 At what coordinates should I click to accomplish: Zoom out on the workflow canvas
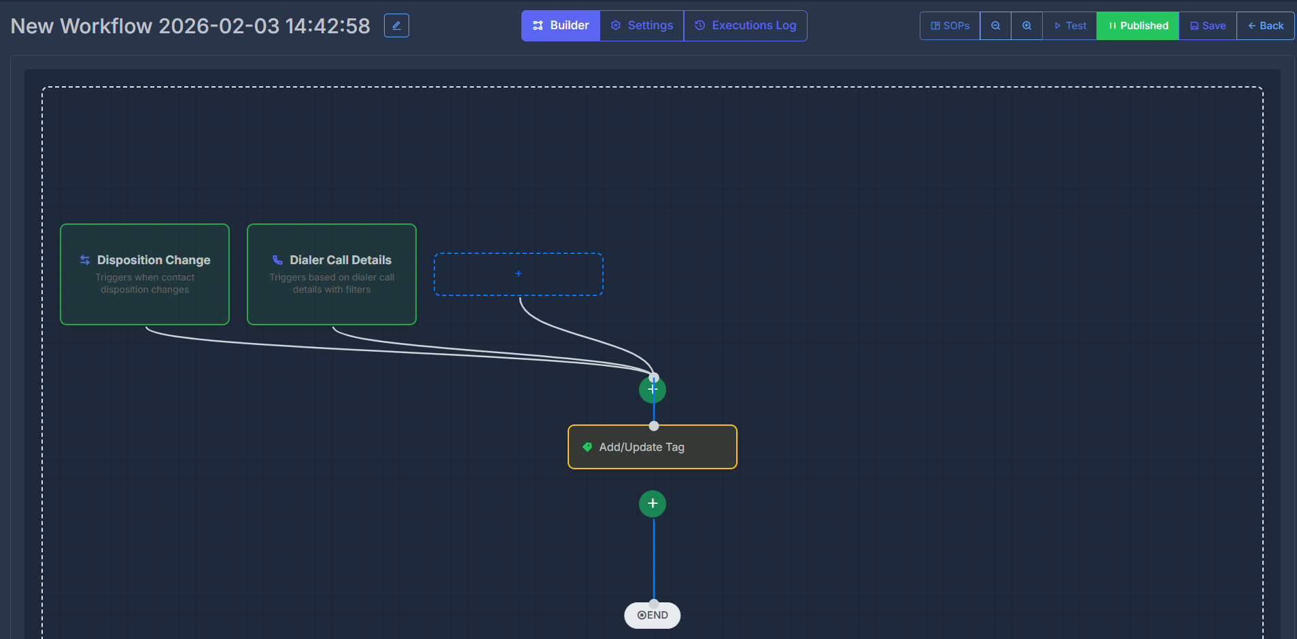point(995,25)
